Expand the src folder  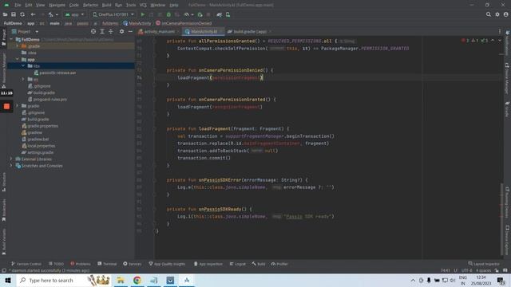(x=23, y=80)
